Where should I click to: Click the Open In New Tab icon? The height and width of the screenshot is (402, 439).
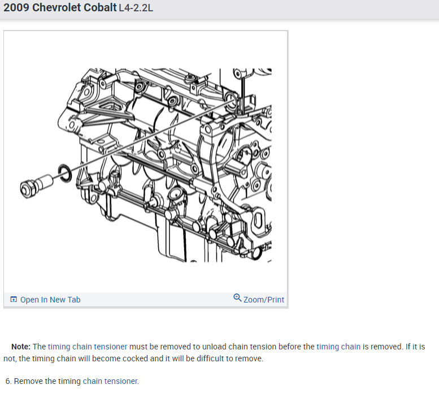click(x=14, y=300)
